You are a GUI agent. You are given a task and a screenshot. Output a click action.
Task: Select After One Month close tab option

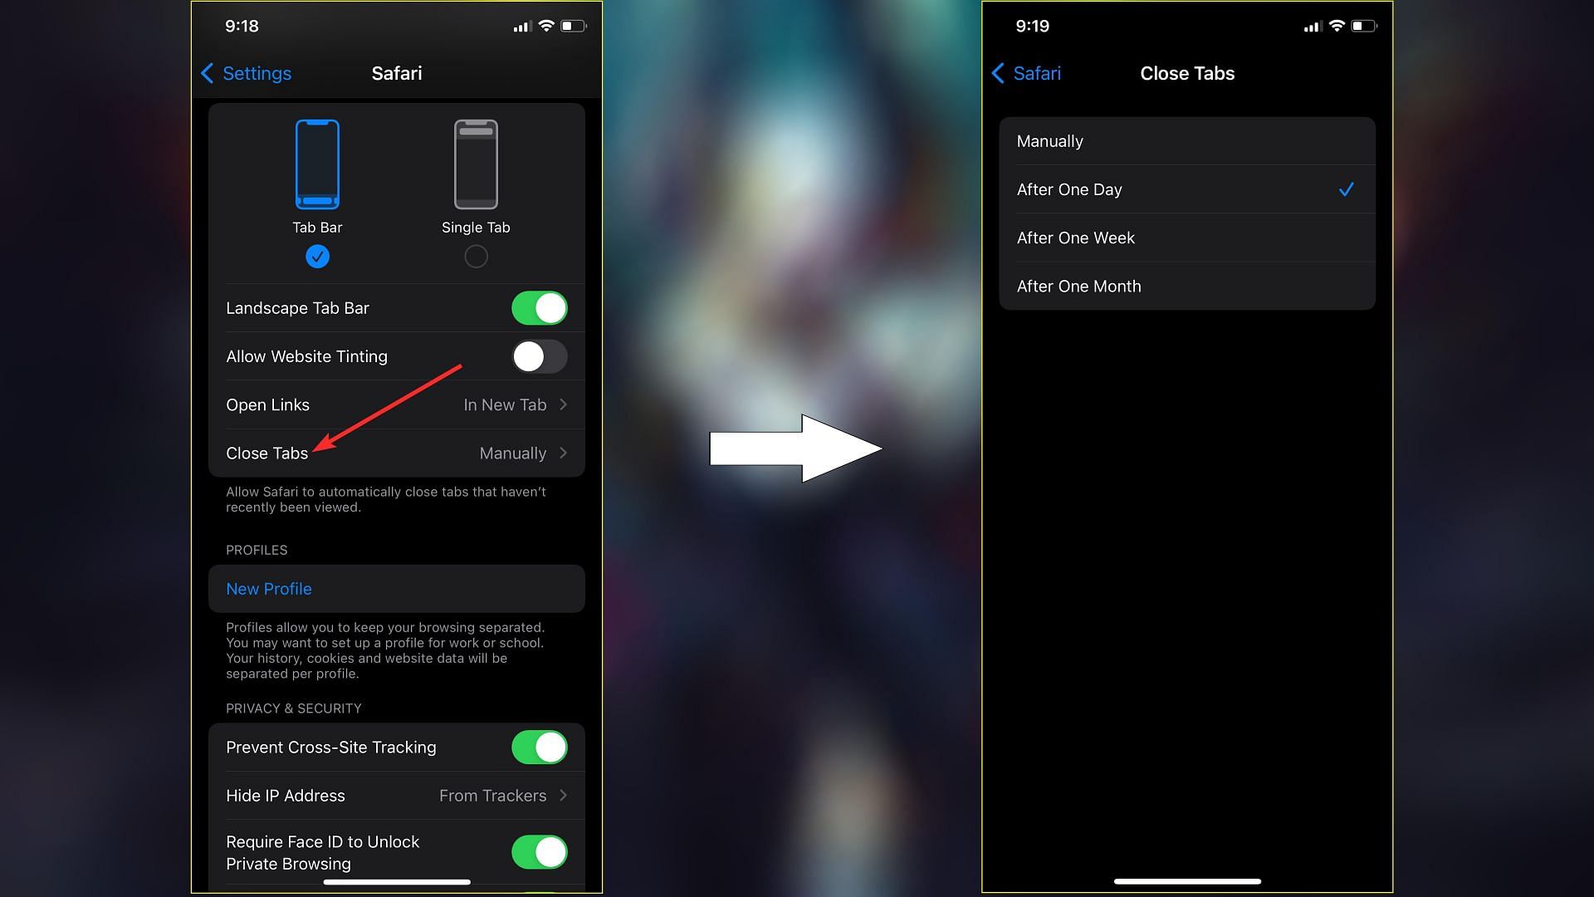pyautogui.click(x=1186, y=286)
